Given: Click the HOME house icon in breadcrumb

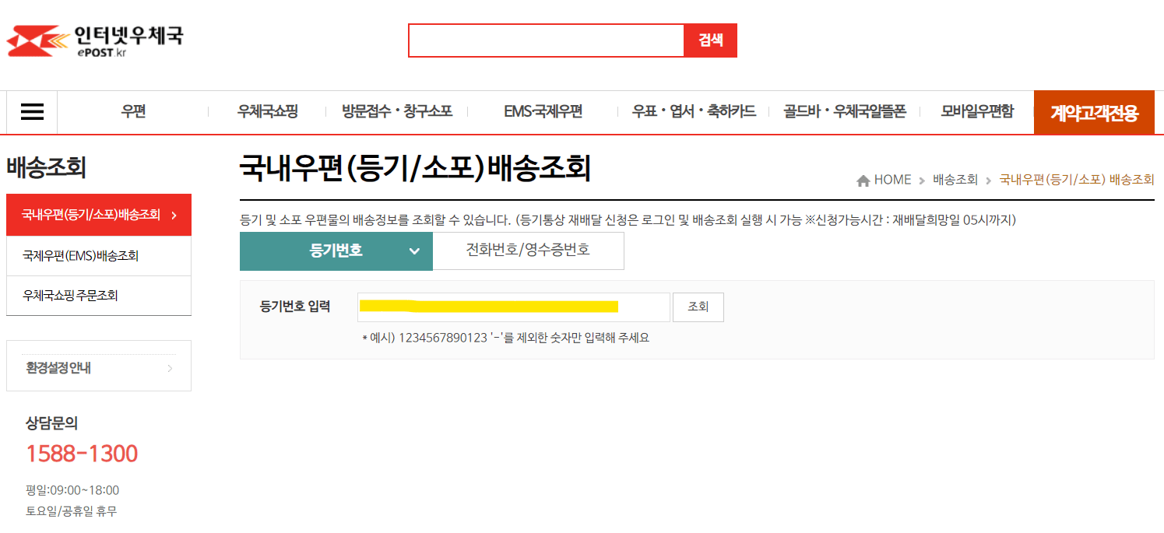Looking at the screenshot, I should pyautogui.click(x=863, y=179).
